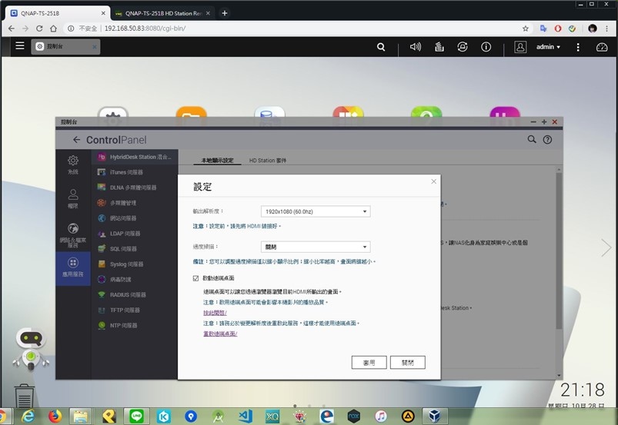
Task: Open the more options vertical dots
Action: [578, 47]
